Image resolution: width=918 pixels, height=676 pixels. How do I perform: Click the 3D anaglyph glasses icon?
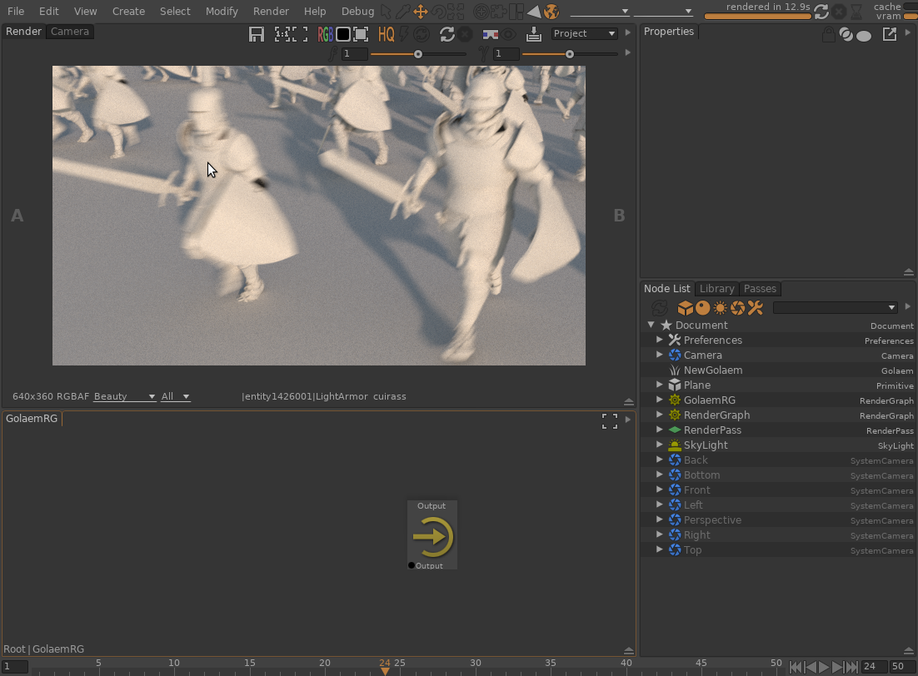[491, 34]
